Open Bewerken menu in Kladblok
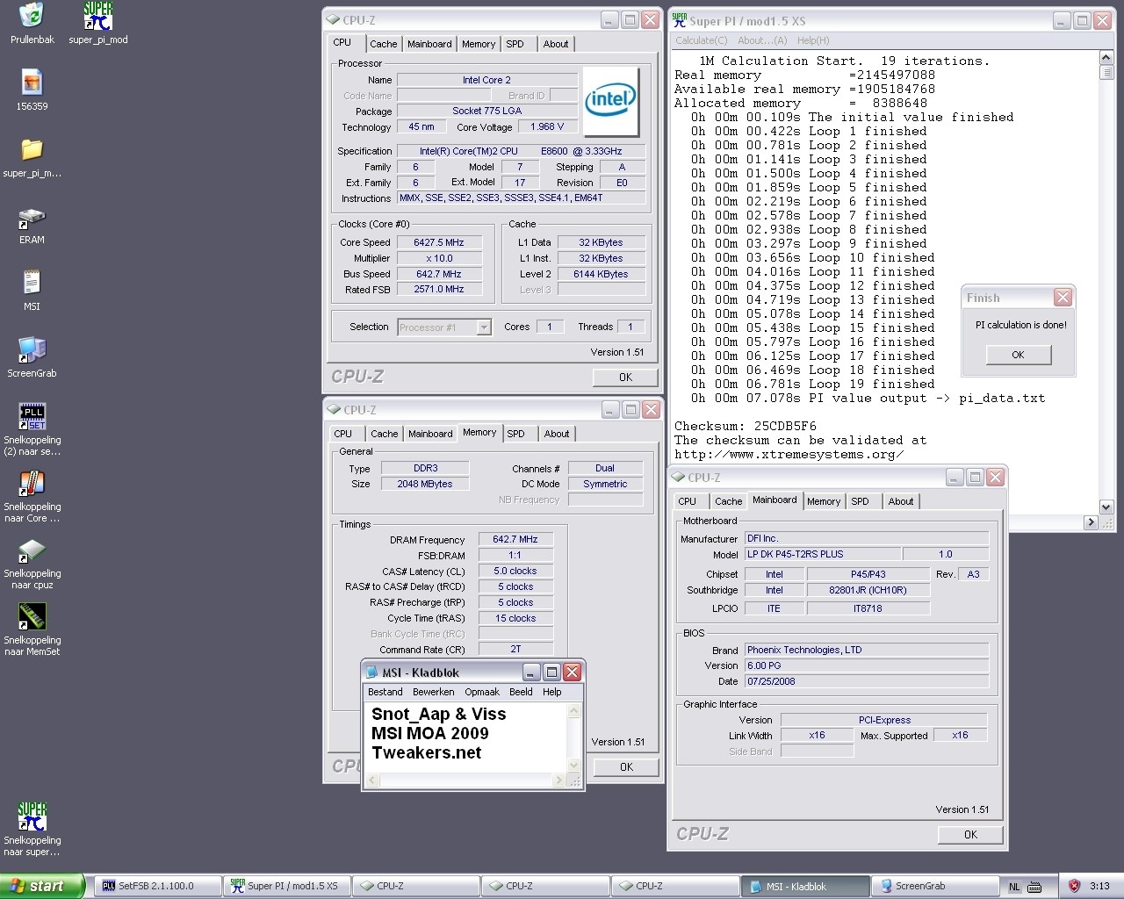Viewport: 1124px width, 899px height. coord(433,692)
